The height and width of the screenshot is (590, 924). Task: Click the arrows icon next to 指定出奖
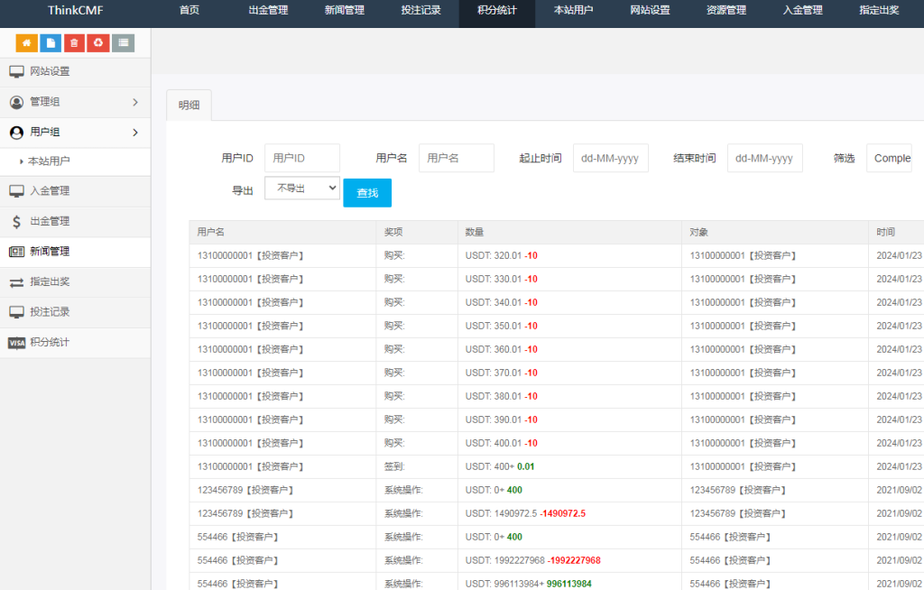click(x=14, y=282)
